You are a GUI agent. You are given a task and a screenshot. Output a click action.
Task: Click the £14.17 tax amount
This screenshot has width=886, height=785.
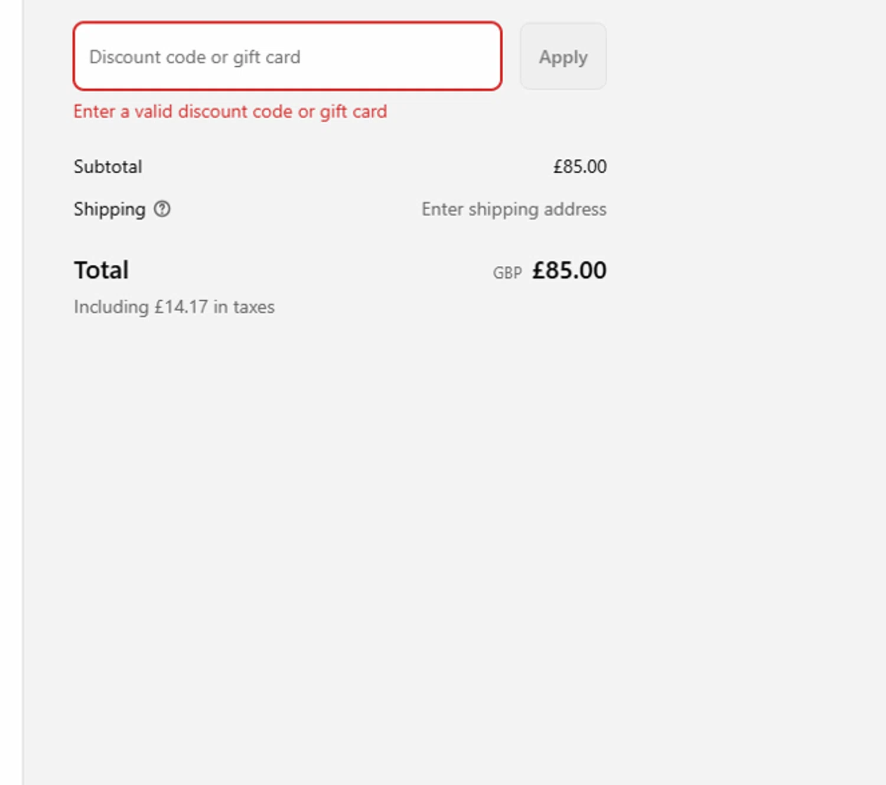coord(181,307)
